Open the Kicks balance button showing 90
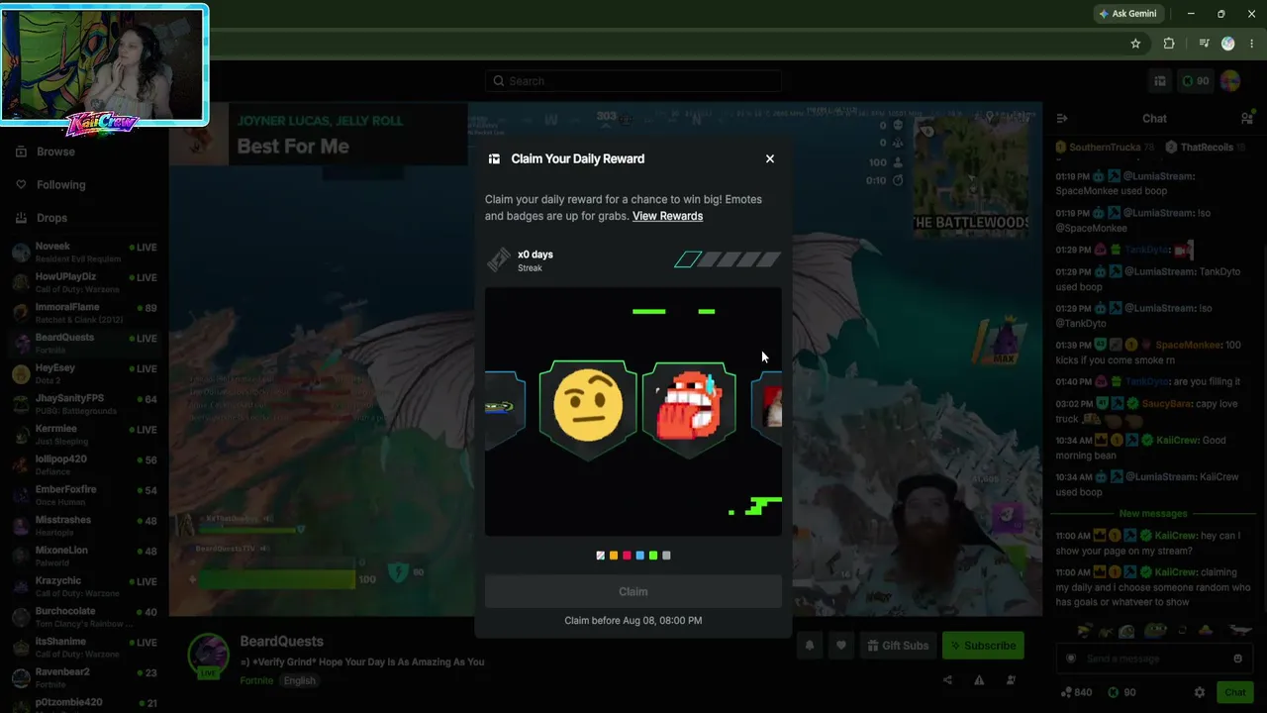The image size is (1267, 713). 1196,81
